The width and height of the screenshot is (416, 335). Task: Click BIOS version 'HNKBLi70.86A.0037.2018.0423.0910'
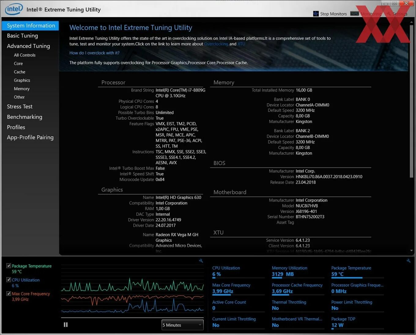329,177
